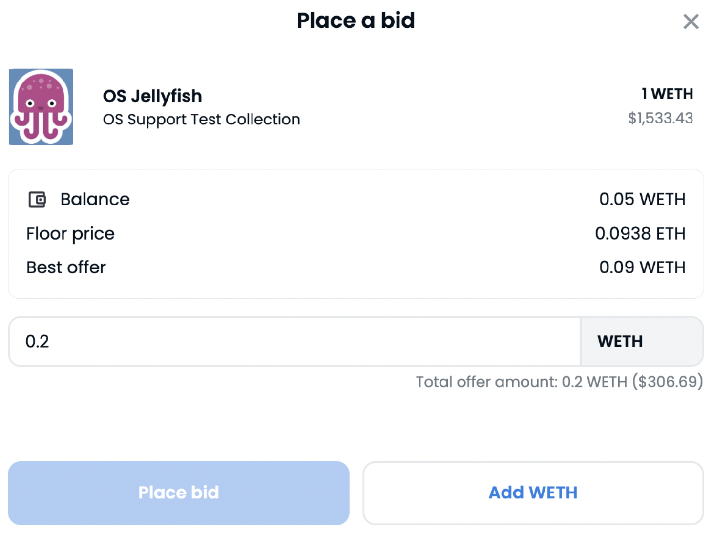Click the Add WETH button
The image size is (713, 534).
533,493
